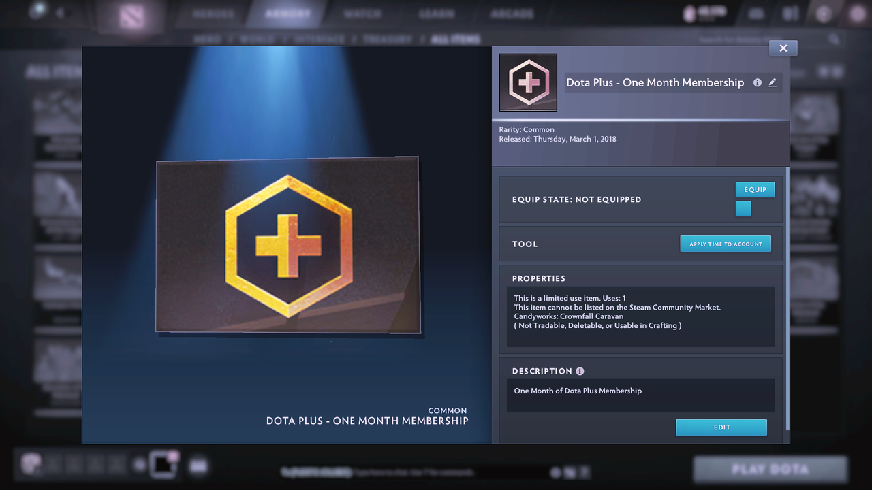Viewport: 872px width, 490px height.
Task: Open the Arcade section from the top menu
Action: point(510,12)
